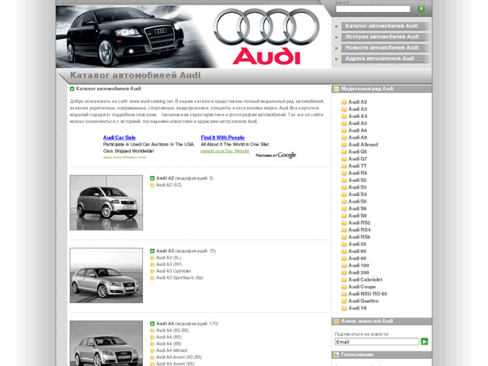Viewport: 488px width, 366px height.
Task: Select Audi 200 in the model list
Action: click(x=358, y=273)
